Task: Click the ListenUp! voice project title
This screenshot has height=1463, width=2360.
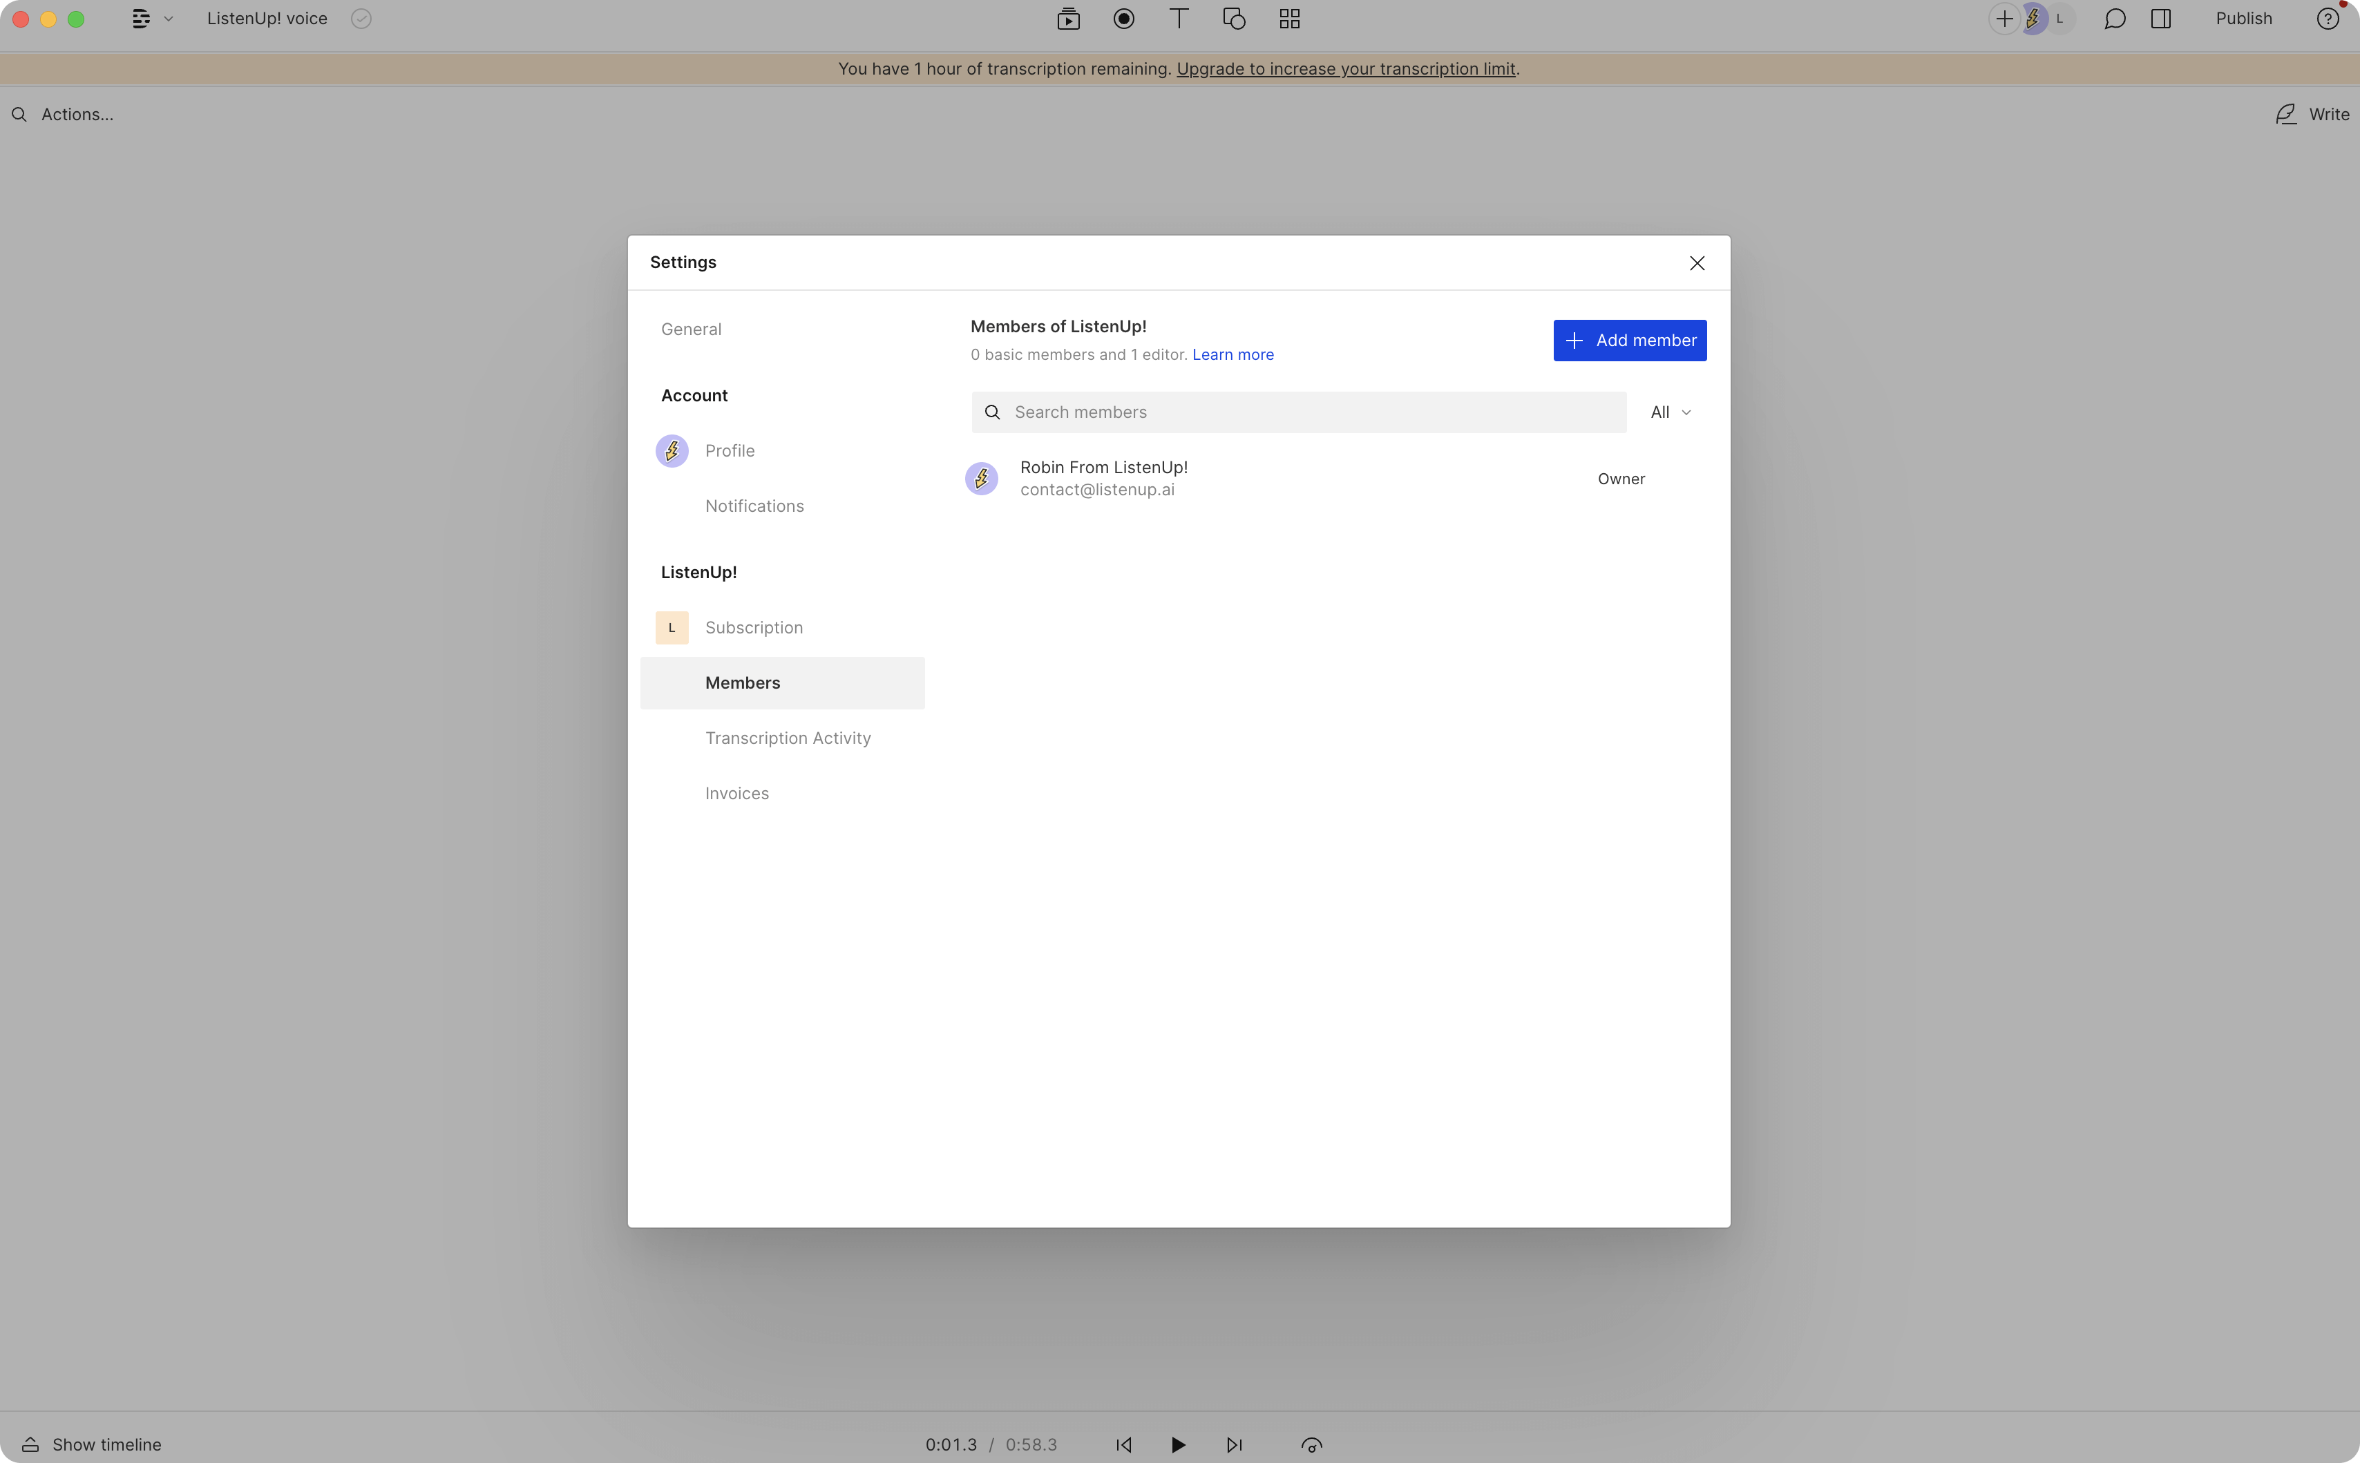Action: 267,19
